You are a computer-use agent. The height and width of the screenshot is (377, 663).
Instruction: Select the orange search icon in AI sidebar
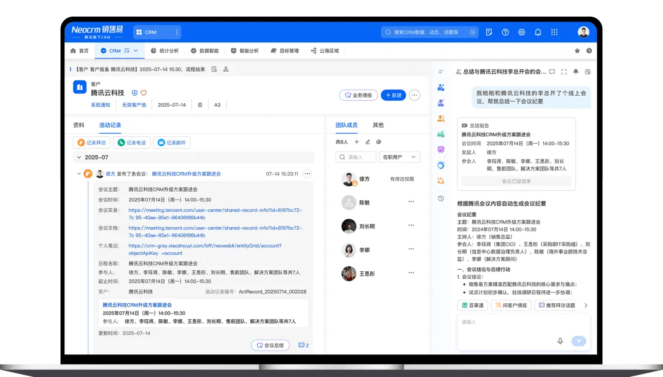click(441, 181)
